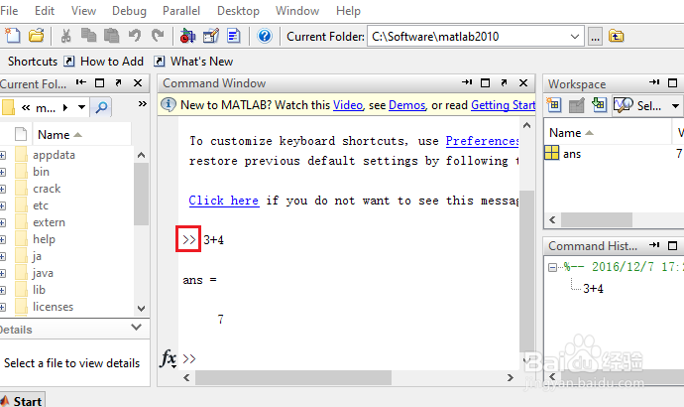Open the Current Folder path dropdown
Image resolution: width=684 pixels, height=407 pixels.
575,37
